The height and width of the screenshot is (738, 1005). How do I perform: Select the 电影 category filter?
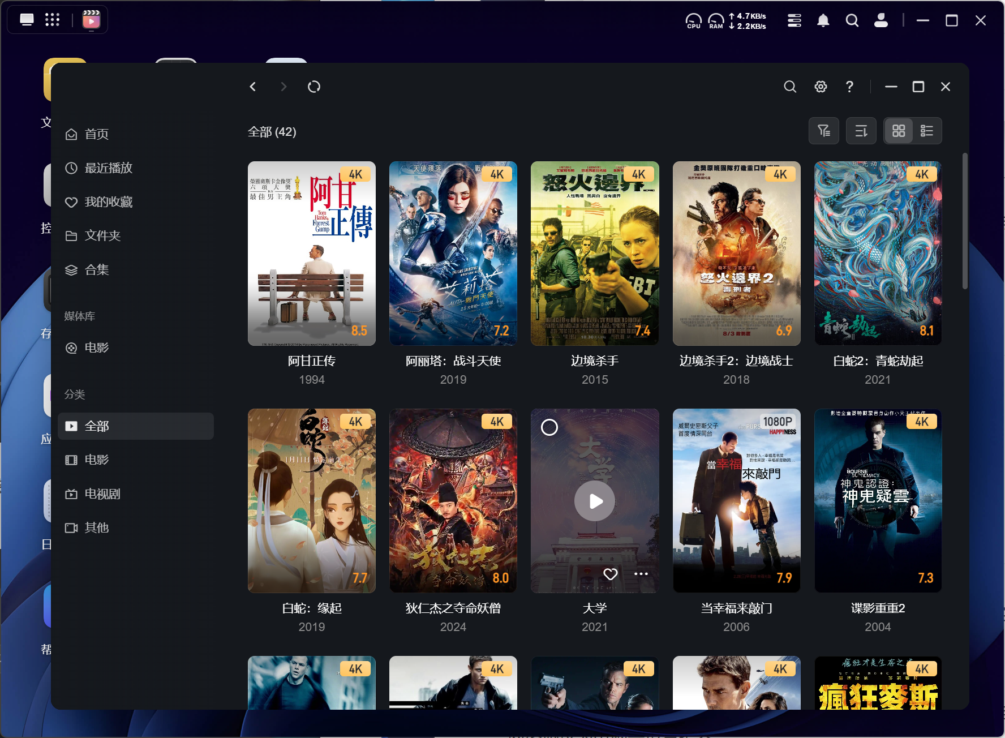pos(136,460)
